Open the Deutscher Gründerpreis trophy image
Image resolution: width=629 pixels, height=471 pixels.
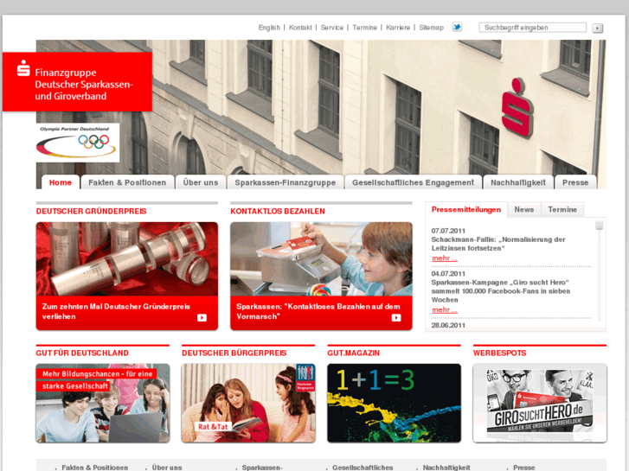[127, 259]
